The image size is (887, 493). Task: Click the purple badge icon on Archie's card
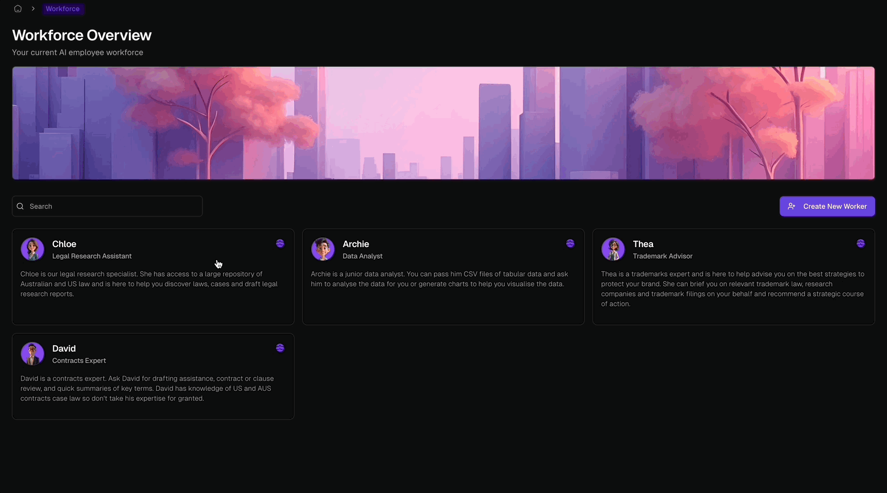click(x=570, y=243)
